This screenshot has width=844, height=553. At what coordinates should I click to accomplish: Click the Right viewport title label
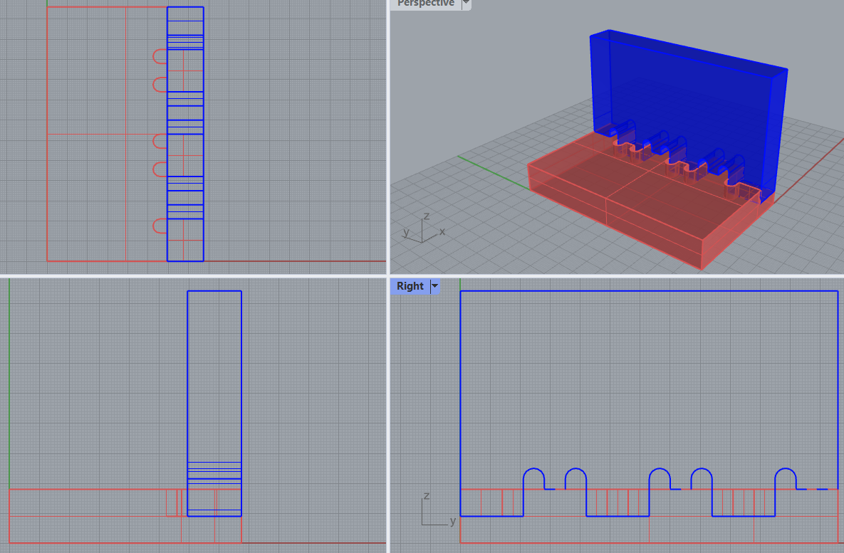pyautogui.click(x=410, y=286)
